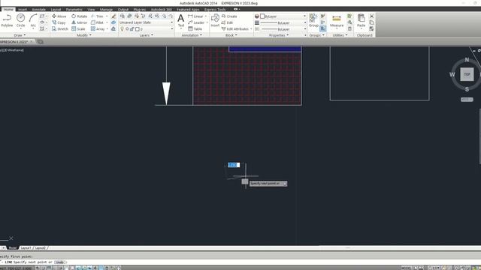Switch to the View ribbon tab
The image size is (481, 270).
point(91,10)
